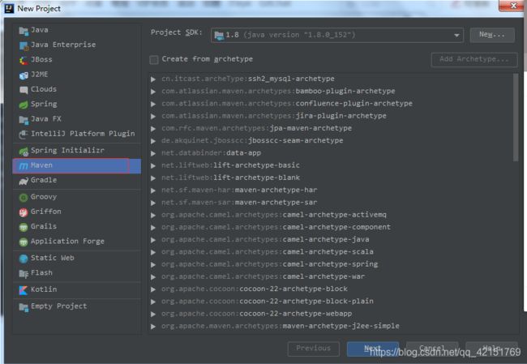Close the New Project dialog
Screen dimensions: 527x364
[x=513, y=6]
